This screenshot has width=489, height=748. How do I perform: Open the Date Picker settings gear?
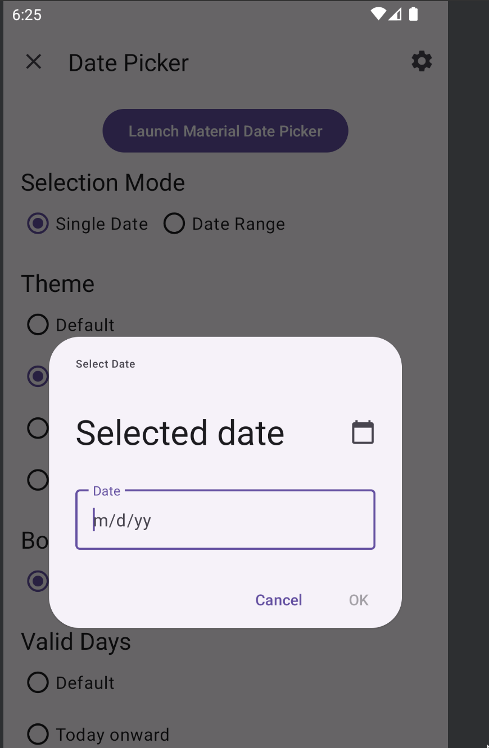tap(422, 62)
